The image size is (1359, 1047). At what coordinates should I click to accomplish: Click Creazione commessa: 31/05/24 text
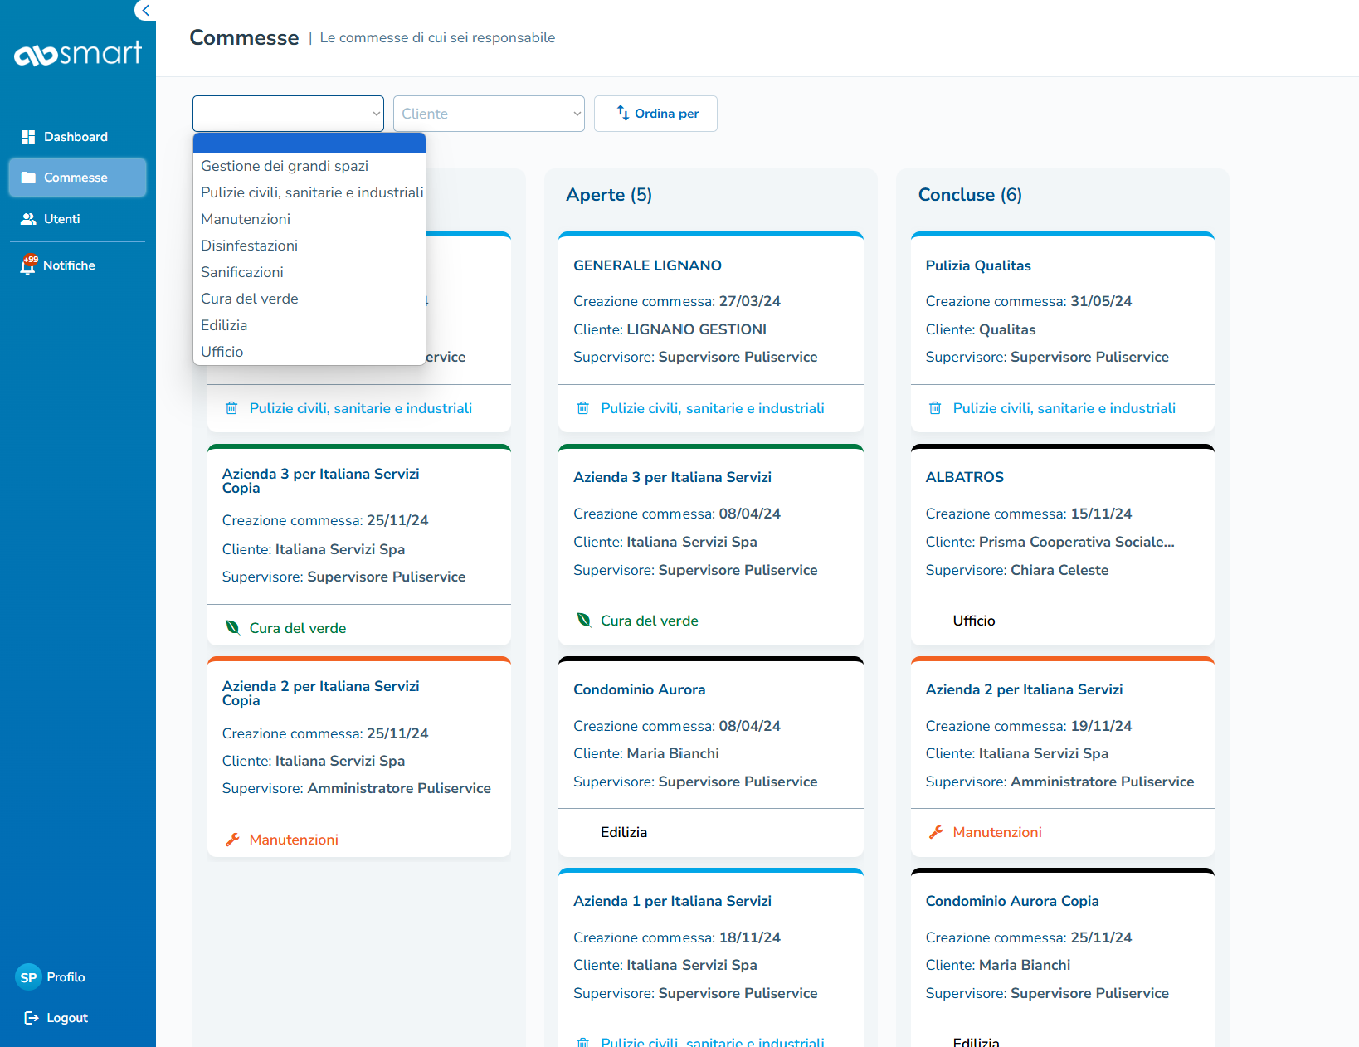[x=1029, y=301]
